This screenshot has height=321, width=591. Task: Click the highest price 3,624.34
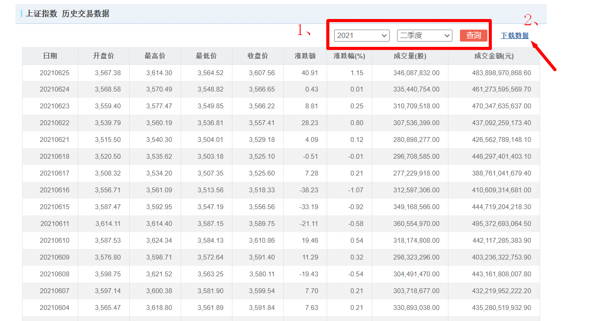159,241
